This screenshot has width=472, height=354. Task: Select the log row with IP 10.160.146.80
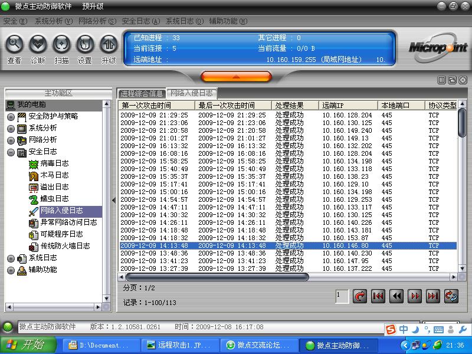(x=288, y=245)
